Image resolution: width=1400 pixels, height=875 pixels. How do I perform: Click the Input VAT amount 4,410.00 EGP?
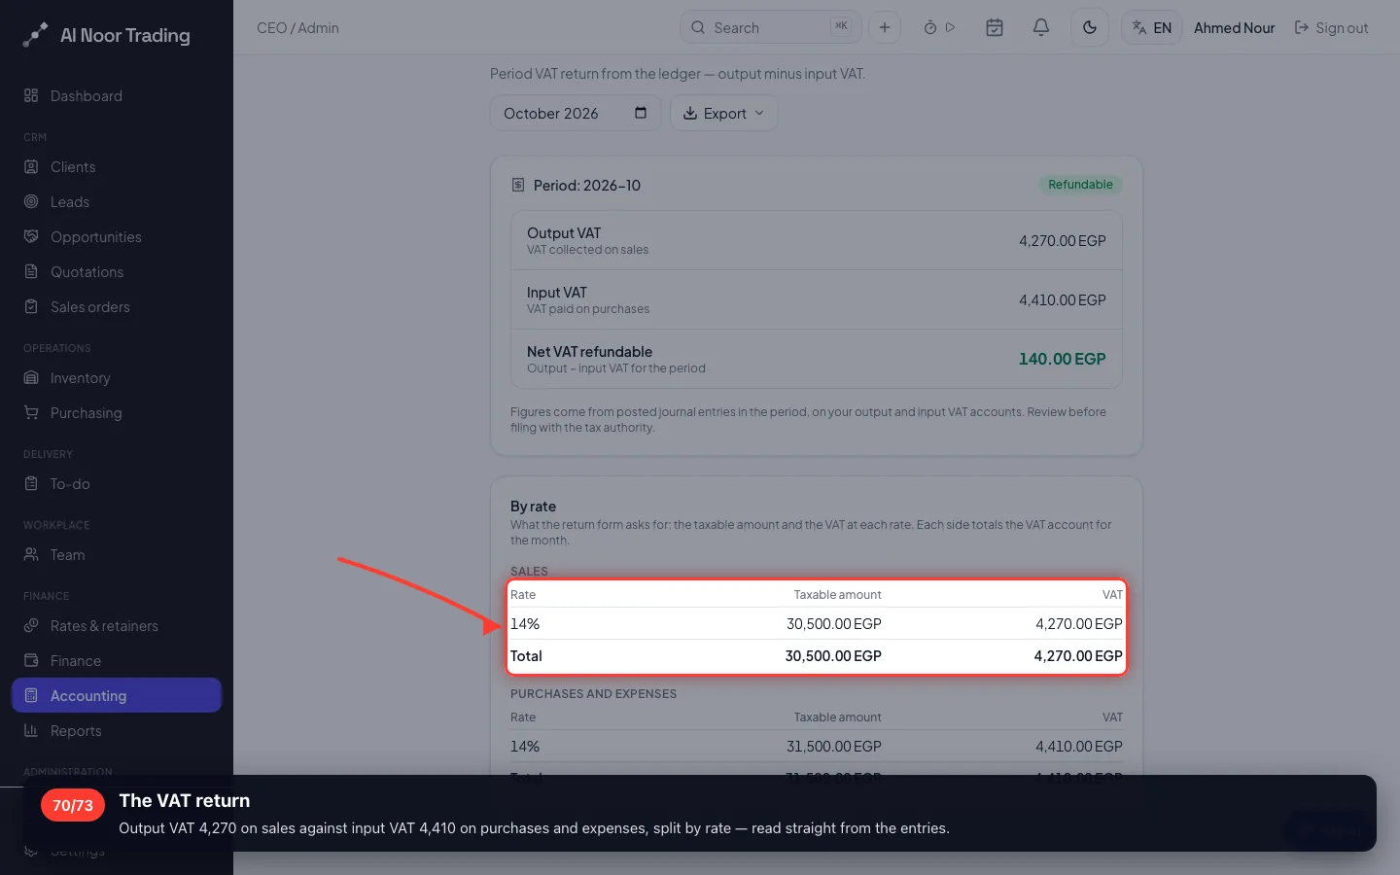click(x=1062, y=300)
